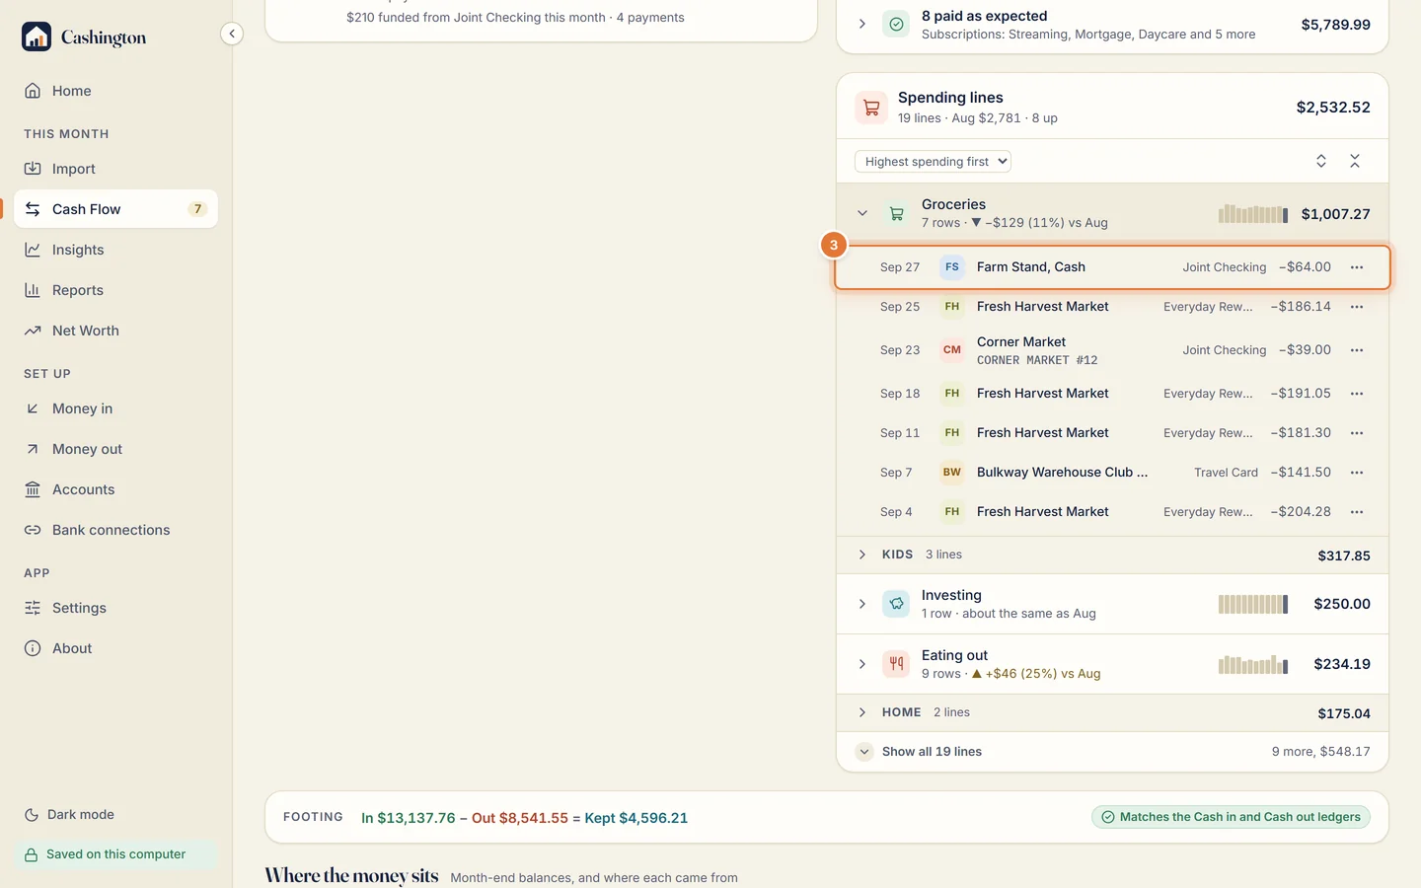Open the more menu for the Corner Market row

click(x=1357, y=350)
